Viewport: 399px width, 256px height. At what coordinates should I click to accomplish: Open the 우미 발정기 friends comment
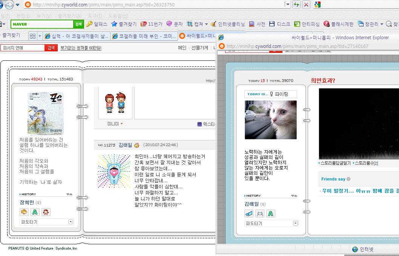tap(360, 191)
